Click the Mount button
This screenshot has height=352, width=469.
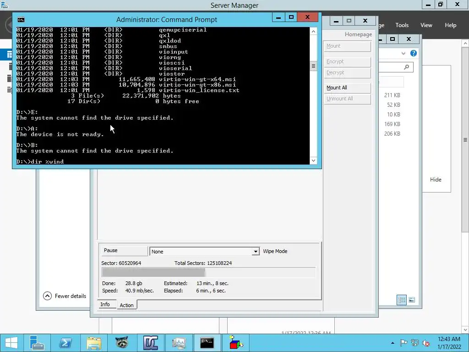tap(347, 46)
